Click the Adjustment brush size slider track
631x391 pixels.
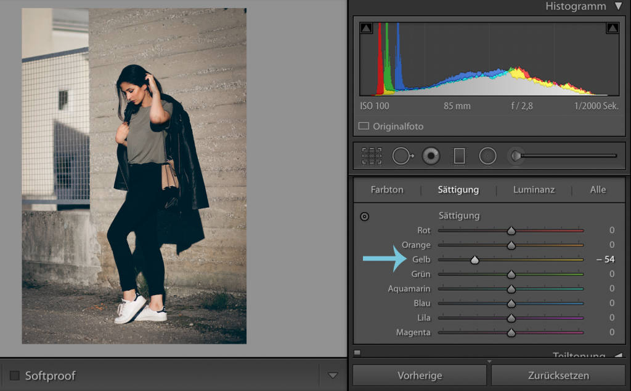pos(569,156)
